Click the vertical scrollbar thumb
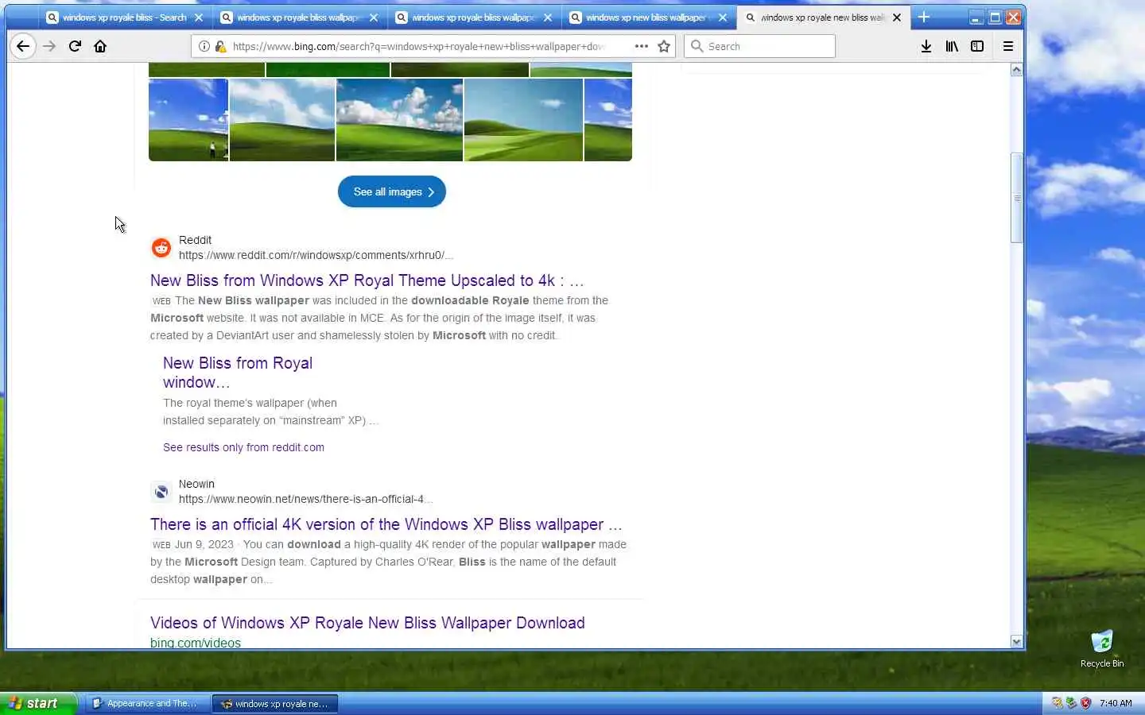 (x=1016, y=198)
